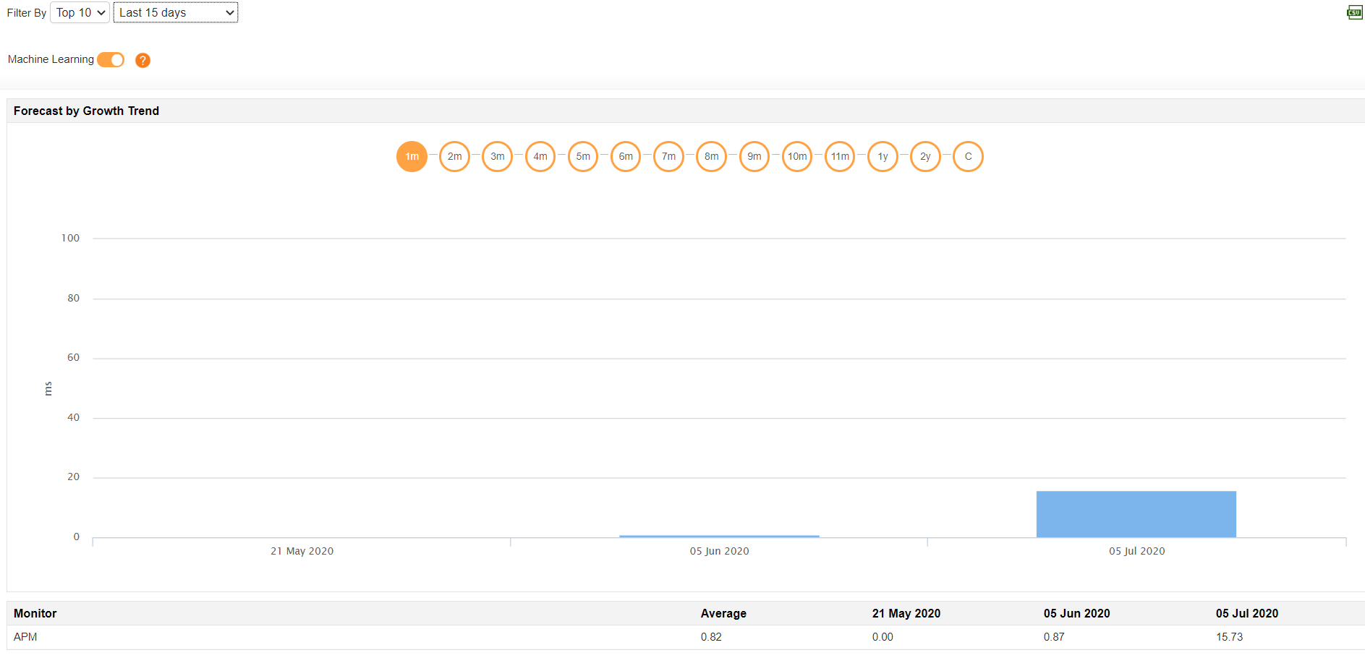The width and height of the screenshot is (1365, 658).
Task: Choose the 2y forecast option
Action: pyautogui.click(x=925, y=156)
